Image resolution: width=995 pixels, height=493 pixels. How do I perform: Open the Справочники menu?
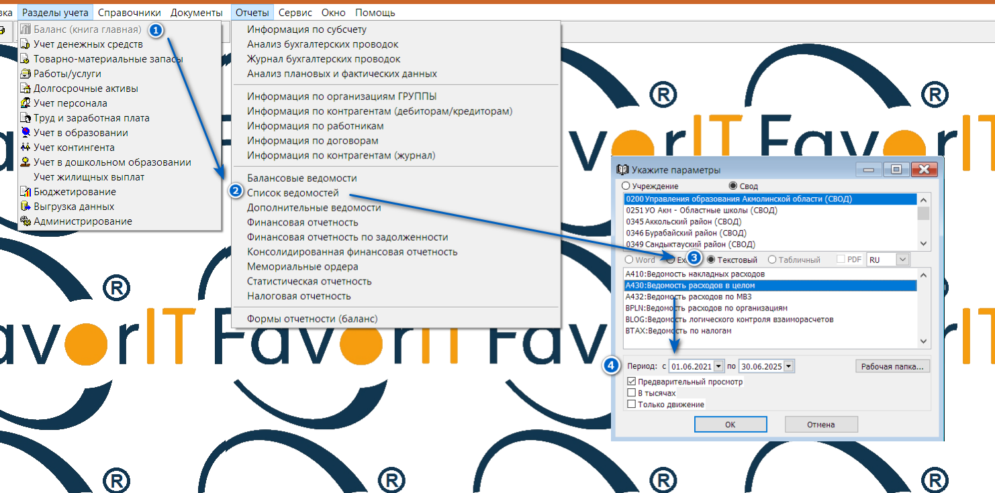tap(129, 12)
